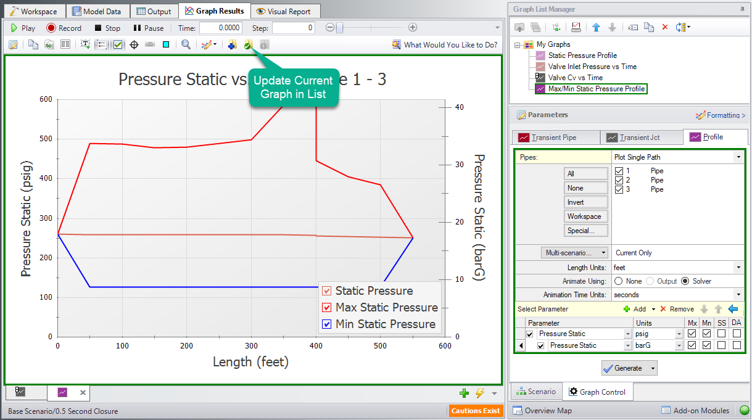Open the Plot Single Path dropdown
752x420 pixels.
738,157
